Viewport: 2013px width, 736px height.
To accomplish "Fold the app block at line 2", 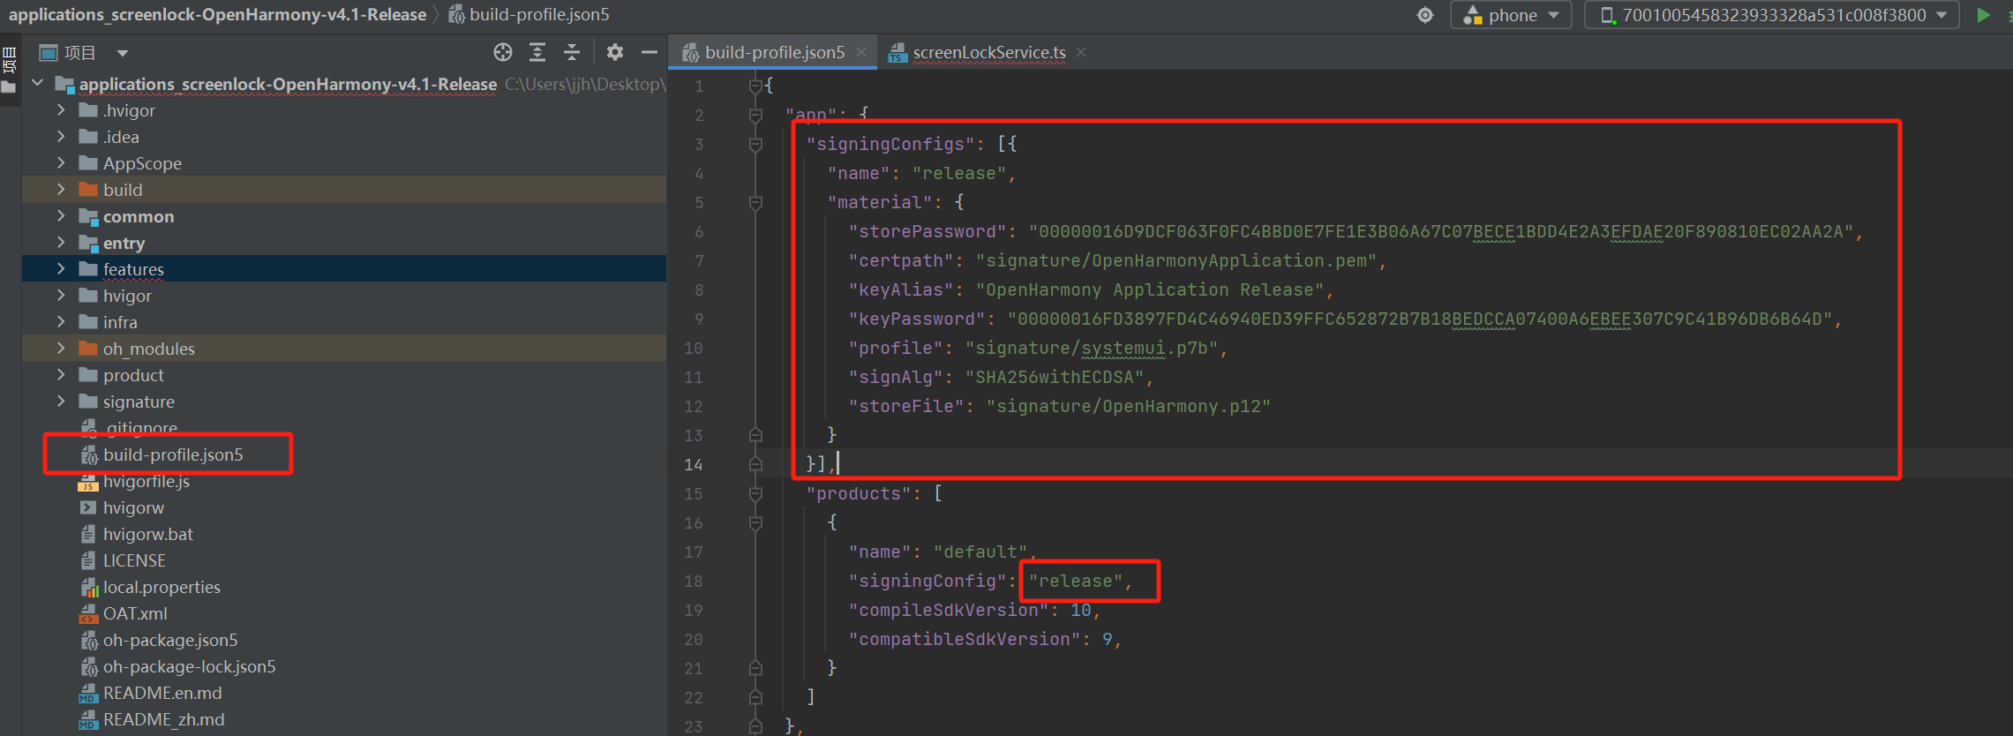I will point(755,115).
